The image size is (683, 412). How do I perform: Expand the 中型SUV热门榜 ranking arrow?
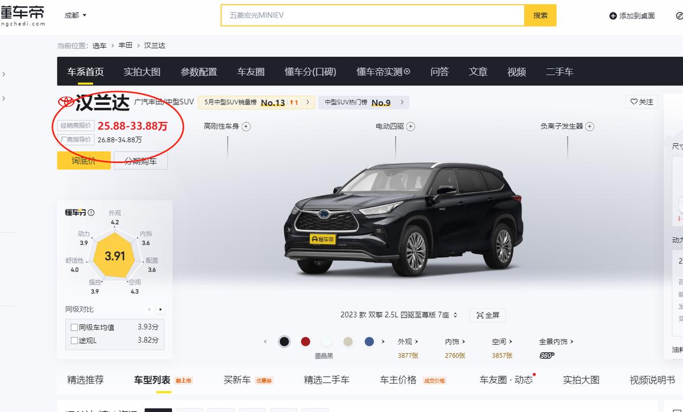pos(402,102)
